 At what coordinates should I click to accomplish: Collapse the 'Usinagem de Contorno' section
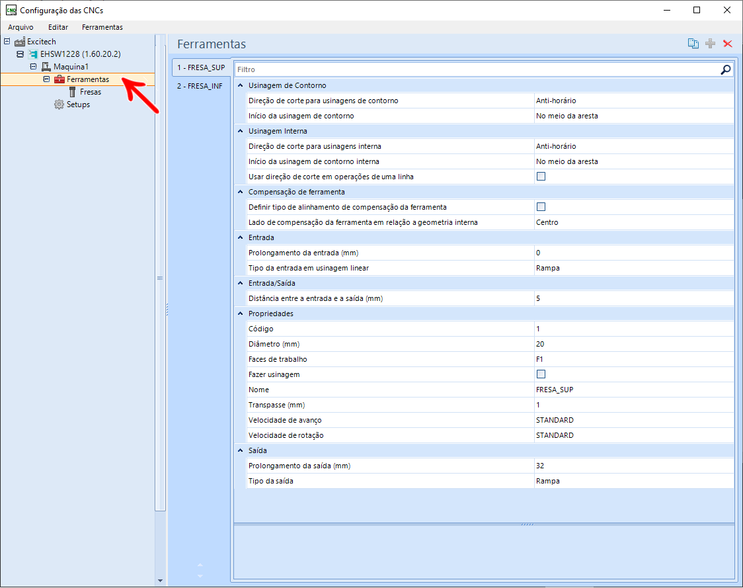240,85
